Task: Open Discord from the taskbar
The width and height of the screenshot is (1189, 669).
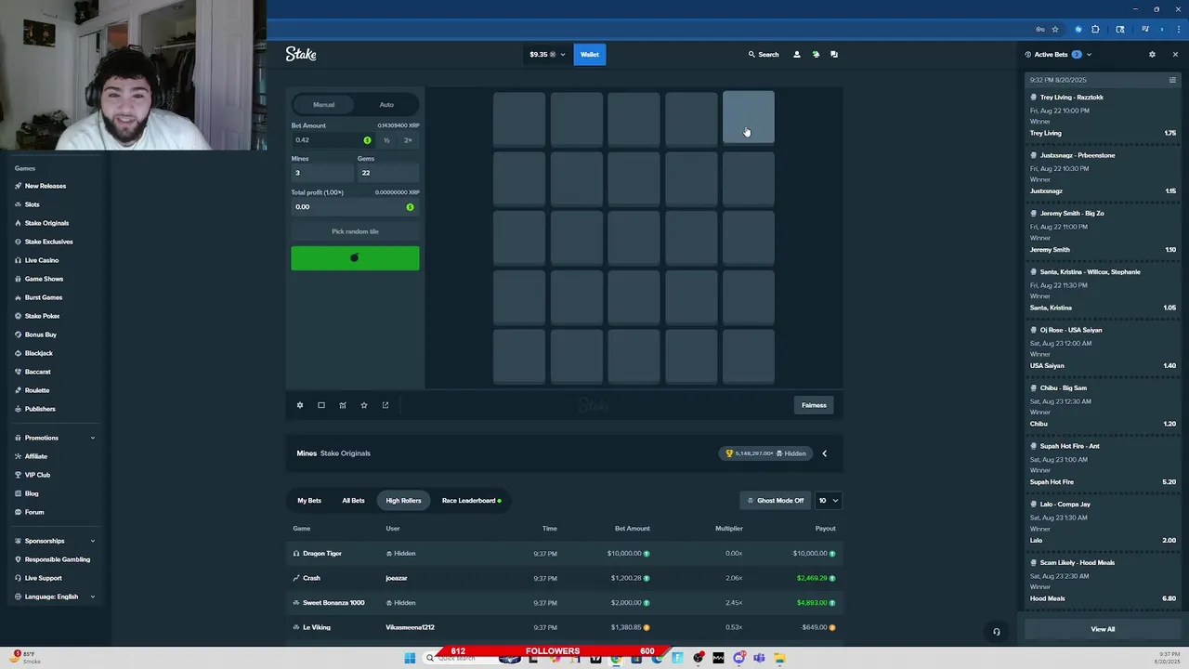Action: 739,658
